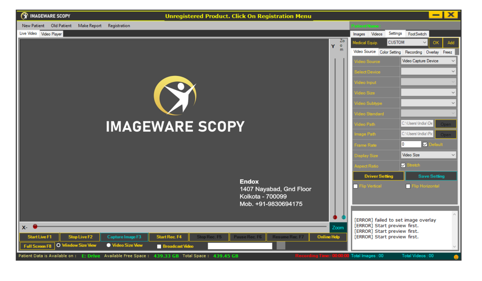Click the Frame Rate input field
The height and width of the screenshot is (281, 482).
411,144
